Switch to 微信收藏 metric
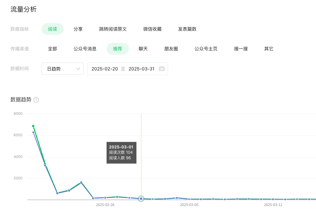Screen dimensions: 316x211 [152, 29]
